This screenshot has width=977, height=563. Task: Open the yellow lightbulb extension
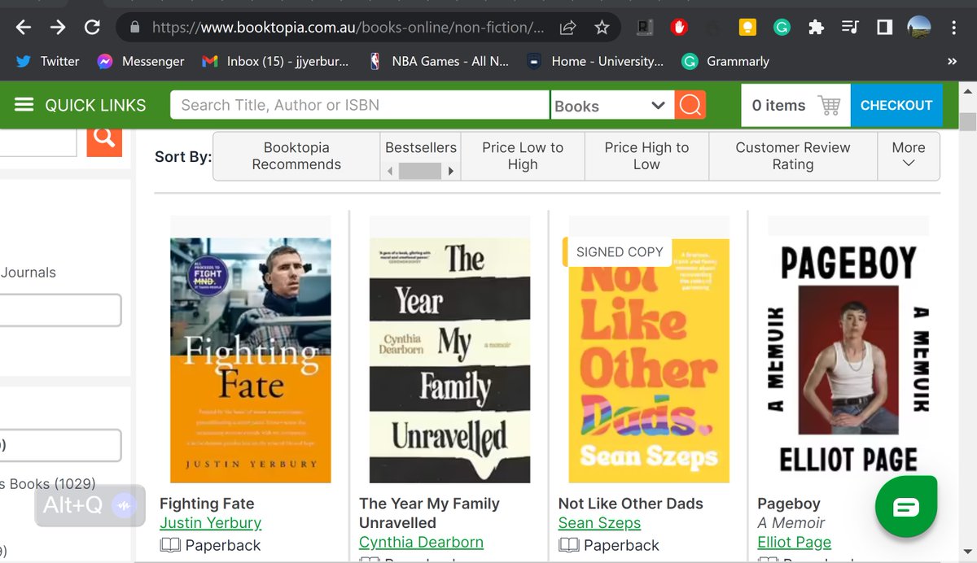click(x=747, y=28)
